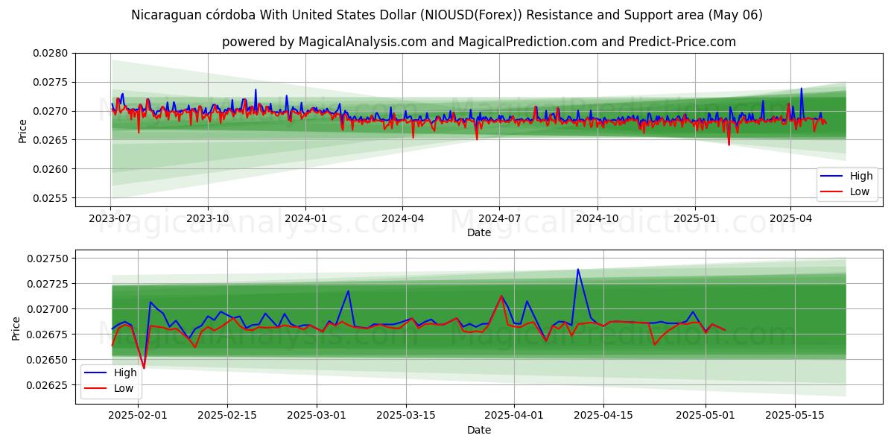The image size is (894, 447).
Task: Click the 0.02750 y-axis tick label
Action: (x=48, y=259)
